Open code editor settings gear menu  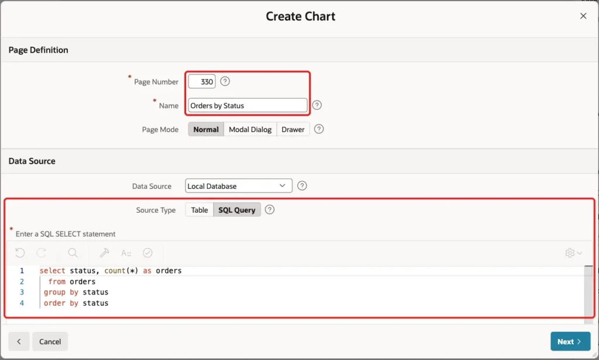click(573, 252)
